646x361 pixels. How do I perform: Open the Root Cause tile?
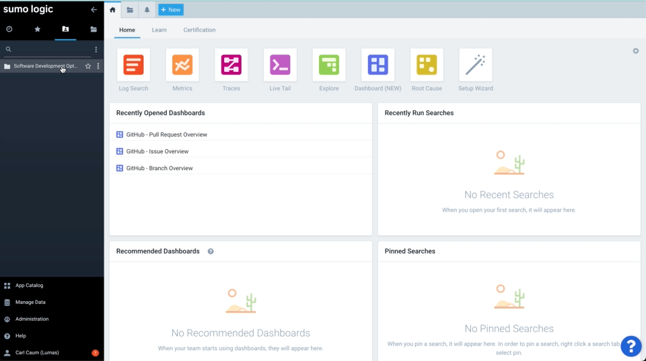427,65
